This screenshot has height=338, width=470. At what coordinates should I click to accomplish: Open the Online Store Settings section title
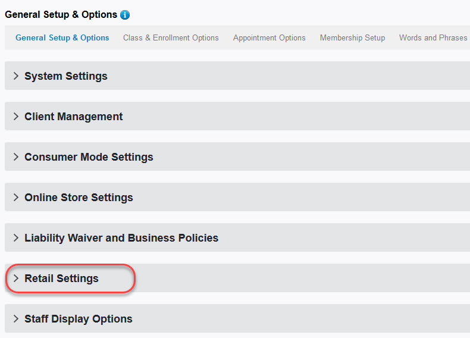click(79, 198)
